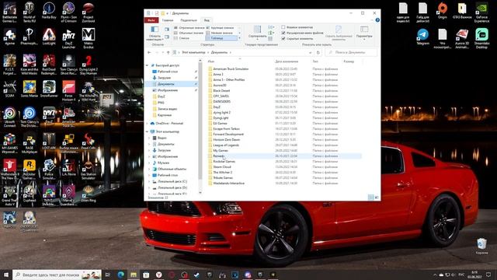The image size is (497, 280).
Task: Select Dead Cells desktop icon
Action: pyautogui.click(x=88, y=142)
